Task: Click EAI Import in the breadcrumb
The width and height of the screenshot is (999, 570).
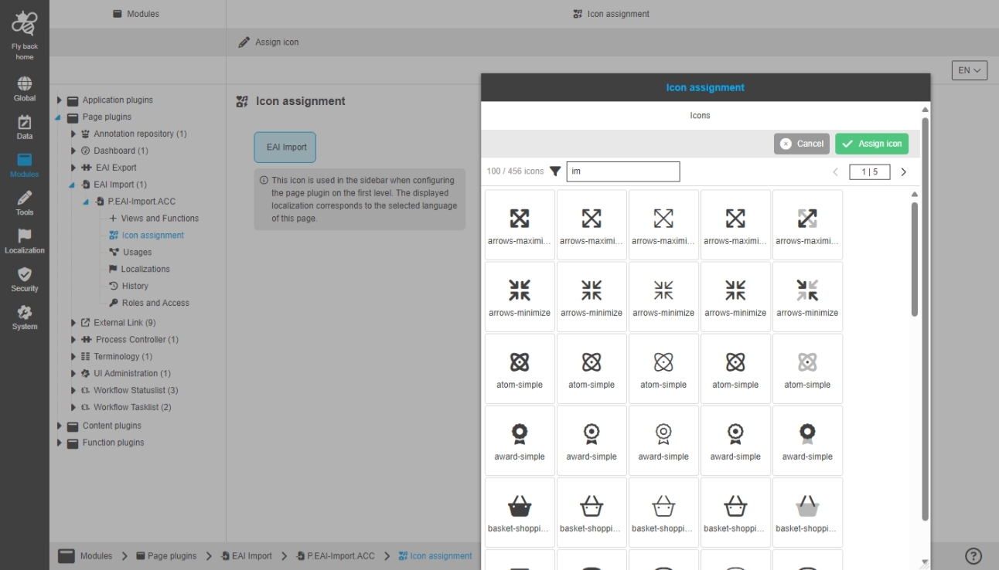Action: 247,556
